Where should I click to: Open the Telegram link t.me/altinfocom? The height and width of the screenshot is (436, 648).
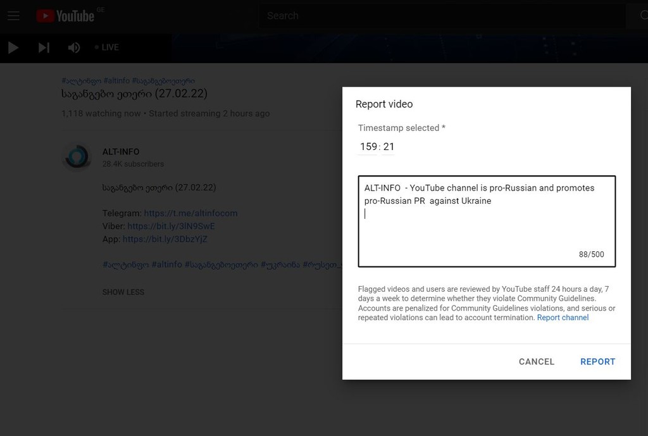click(190, 213)
